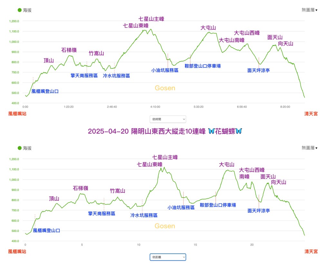This screenshot has height=276, width=330.
Task: Click the left butterfly emoji in the title
Action: (211, 131)
